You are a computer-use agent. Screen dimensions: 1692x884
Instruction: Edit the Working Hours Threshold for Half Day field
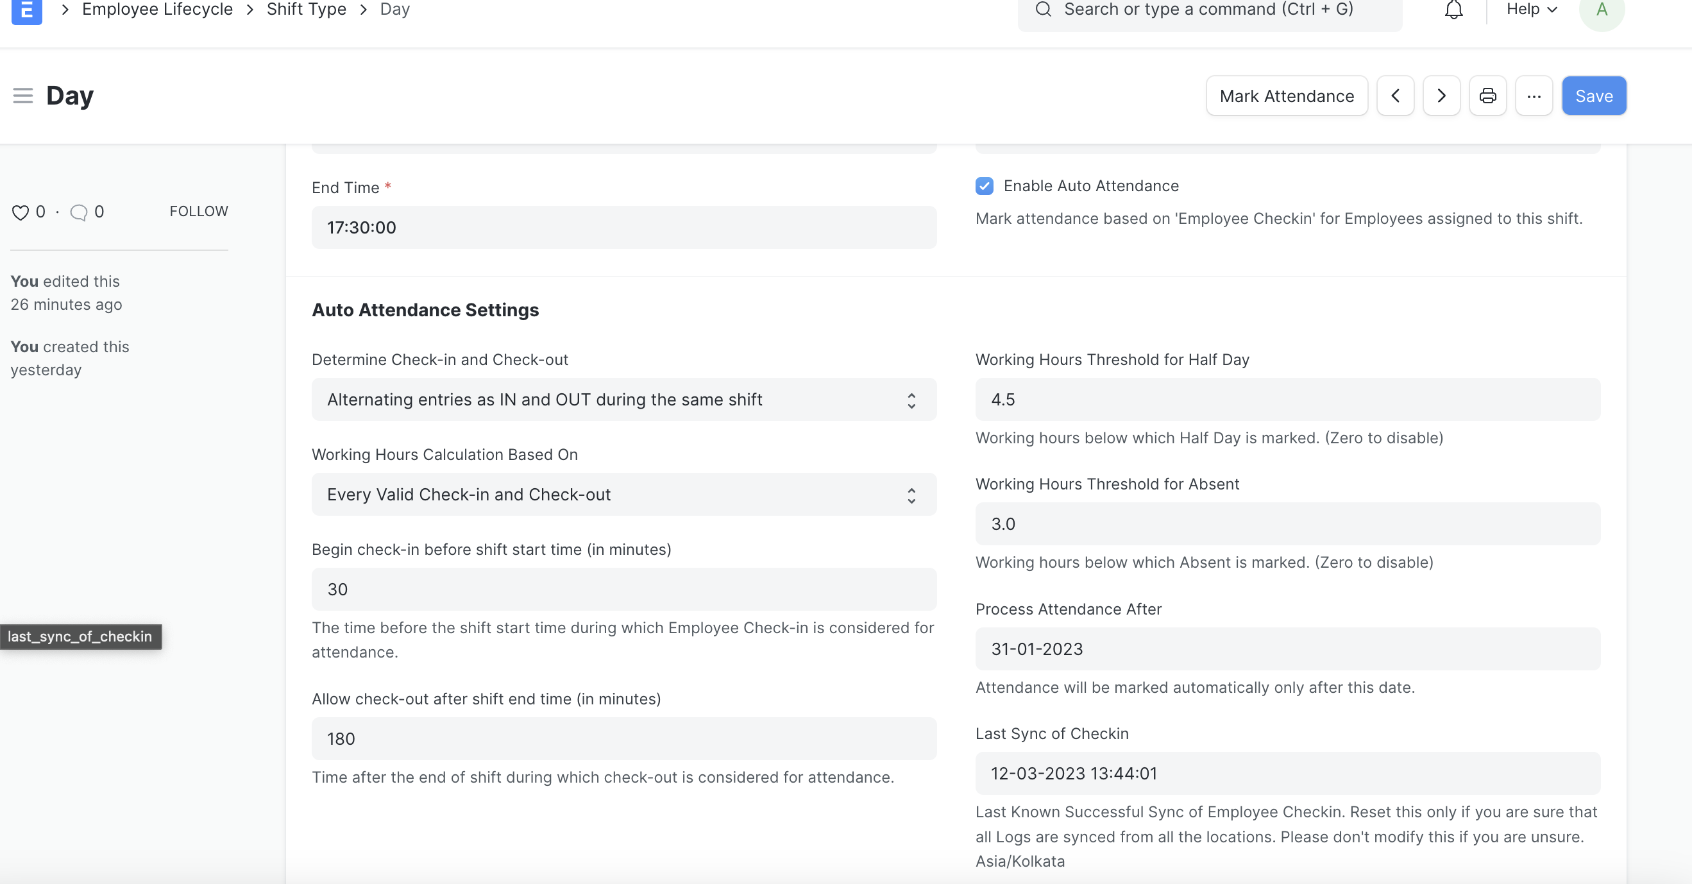point(1286,399)
